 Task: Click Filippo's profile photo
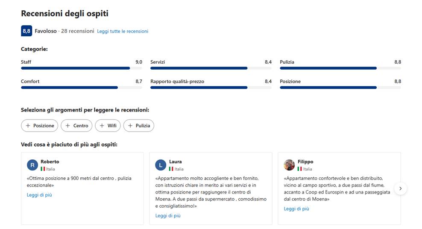point(289,165)
